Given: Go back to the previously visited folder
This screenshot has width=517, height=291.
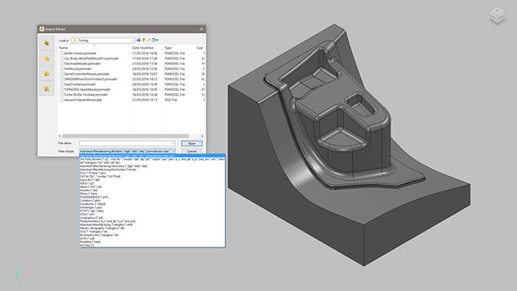Looking at the screenshot, I should coord(138,40).
